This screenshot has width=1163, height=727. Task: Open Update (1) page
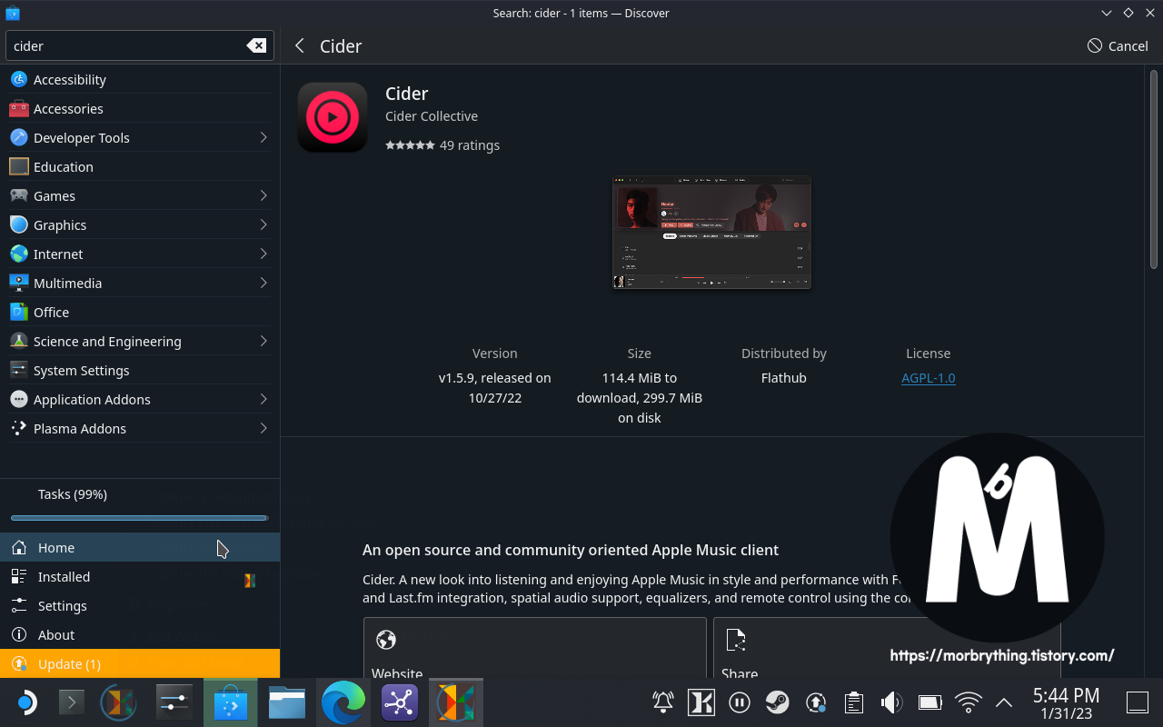tap(140, 664)
